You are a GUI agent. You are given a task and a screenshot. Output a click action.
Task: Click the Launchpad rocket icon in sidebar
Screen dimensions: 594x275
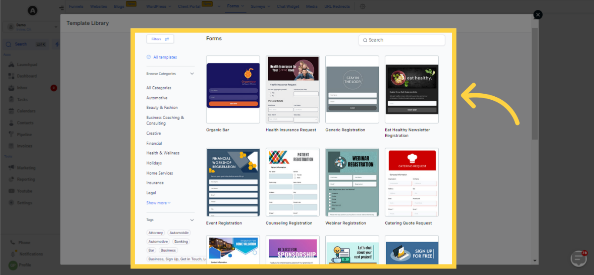11,65
